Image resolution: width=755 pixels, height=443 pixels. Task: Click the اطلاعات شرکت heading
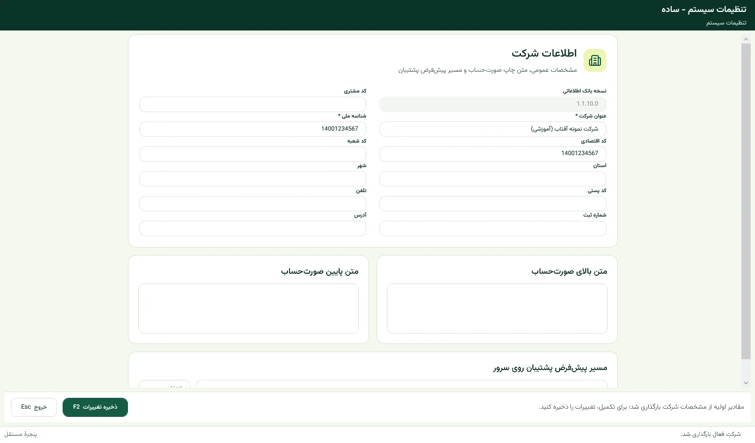tap(544, 53)
